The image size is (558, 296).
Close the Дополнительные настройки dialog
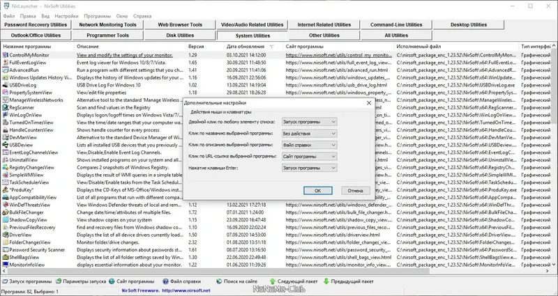(x=369, y=102)
